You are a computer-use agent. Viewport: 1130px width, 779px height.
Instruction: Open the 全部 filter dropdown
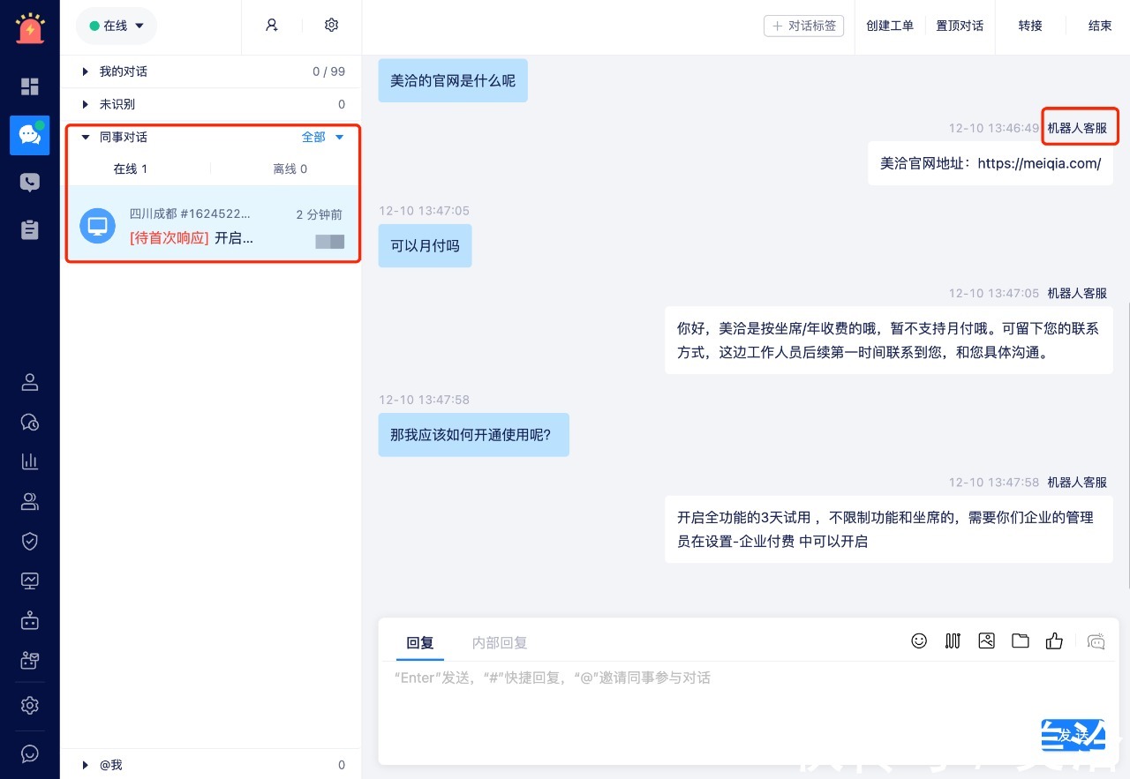[x=322, y=137]
